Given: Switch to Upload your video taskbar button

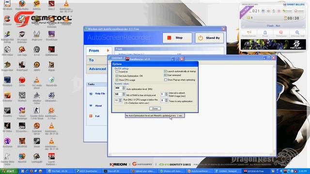Looking at the screenshot, I should pyautogui.click(x=143, y=171).
